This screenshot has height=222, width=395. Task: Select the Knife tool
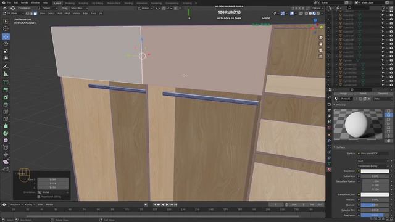coord(6,119)
